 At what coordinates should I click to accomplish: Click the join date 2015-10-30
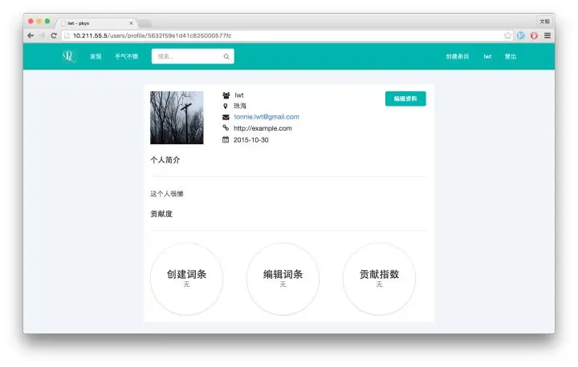250,140
